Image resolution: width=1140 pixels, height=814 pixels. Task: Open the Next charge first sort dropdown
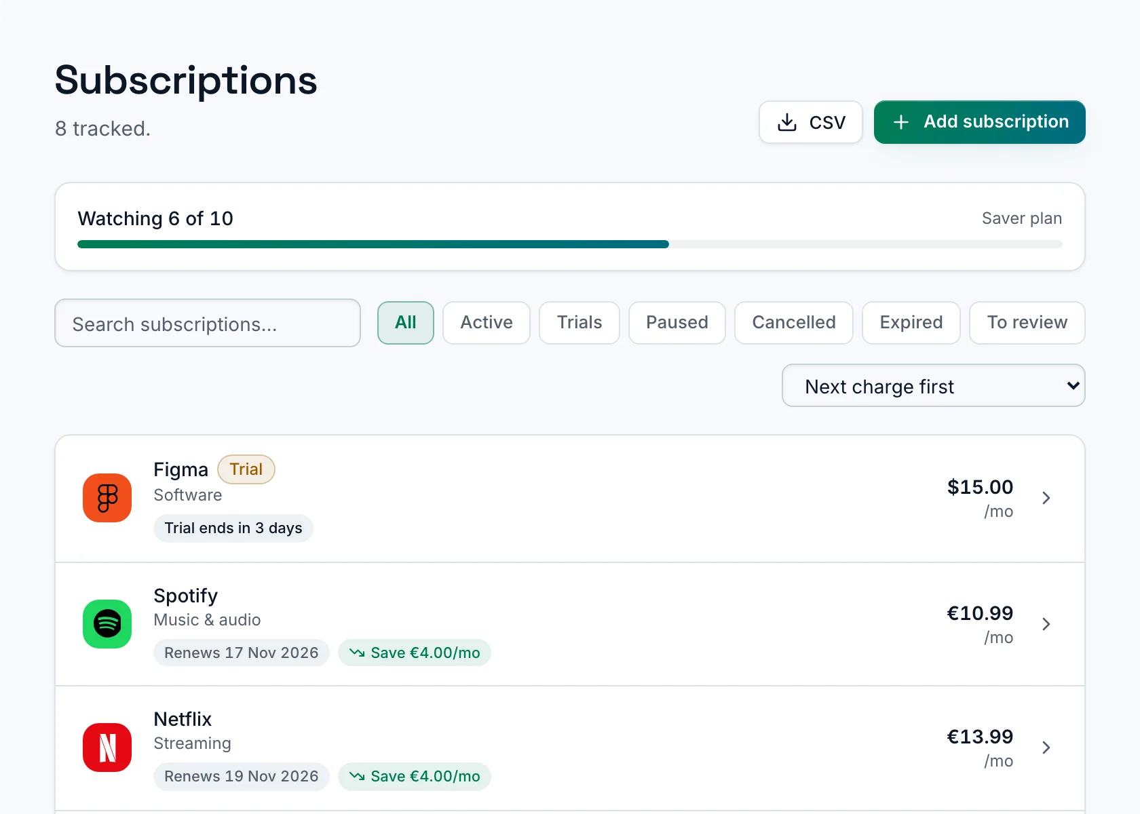[934, 385]
